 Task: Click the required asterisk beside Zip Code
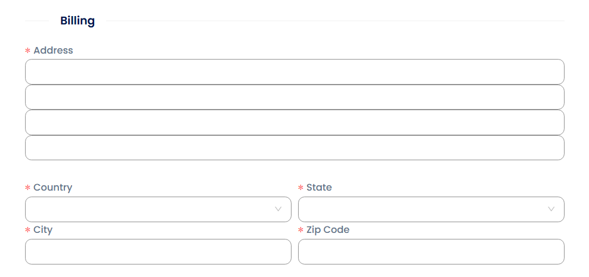(300, 231)
